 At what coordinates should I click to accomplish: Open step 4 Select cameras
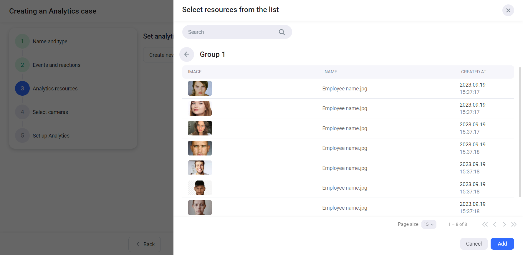(x=50, y=112)
